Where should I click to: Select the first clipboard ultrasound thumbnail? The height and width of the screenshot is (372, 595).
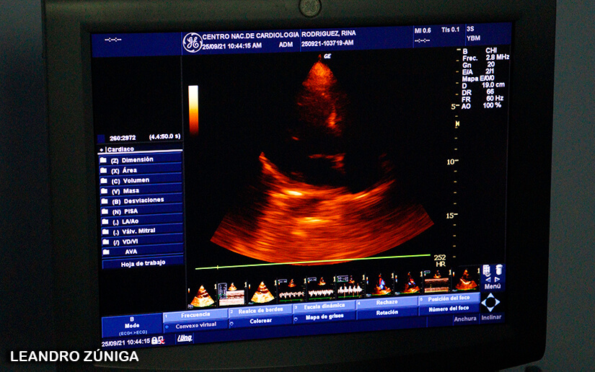pyautogui.click(x=202, y=295)
